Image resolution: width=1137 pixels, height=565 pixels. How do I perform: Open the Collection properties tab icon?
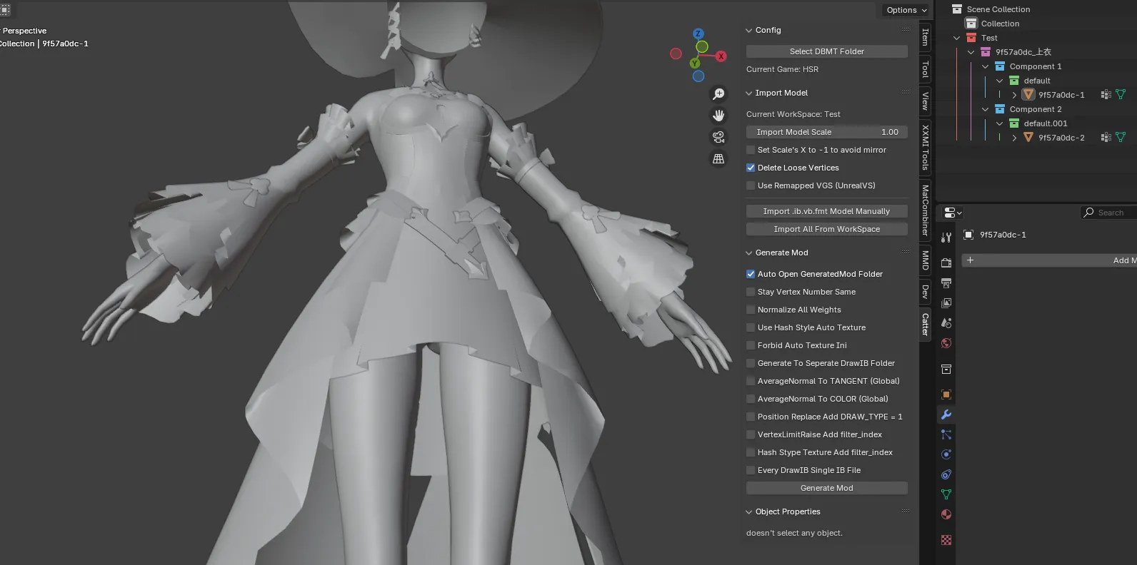(x=946, y=369)
